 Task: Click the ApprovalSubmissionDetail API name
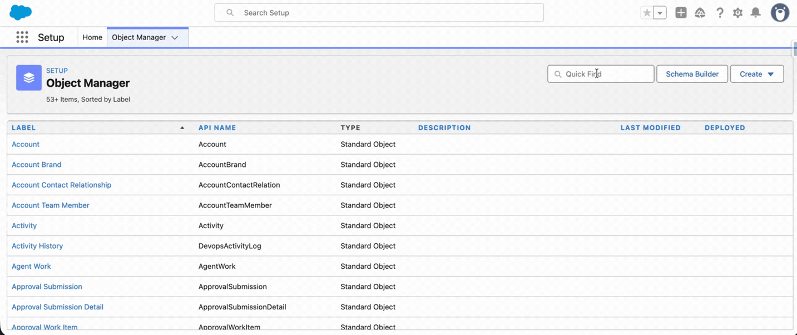coord(242,307)
